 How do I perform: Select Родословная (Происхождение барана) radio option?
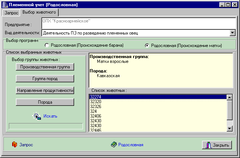point(47,46)
